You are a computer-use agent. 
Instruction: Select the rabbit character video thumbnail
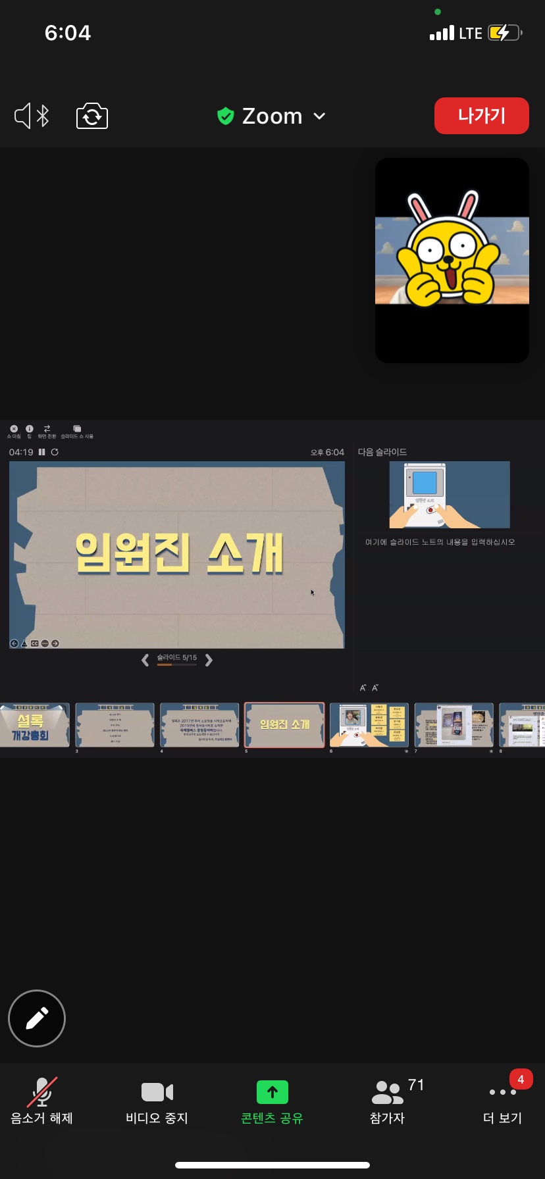[452, 261]
